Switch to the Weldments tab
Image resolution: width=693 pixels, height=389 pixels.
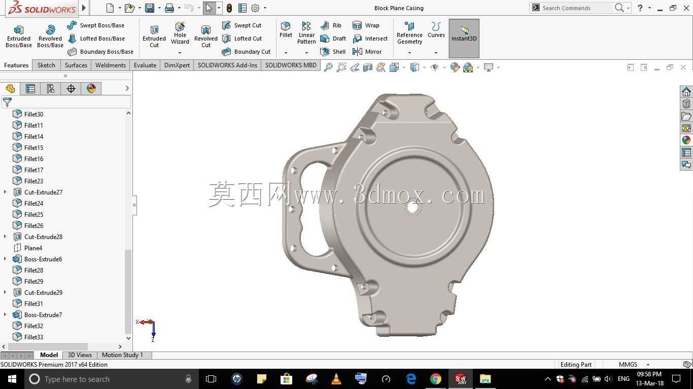pos(111,65)
